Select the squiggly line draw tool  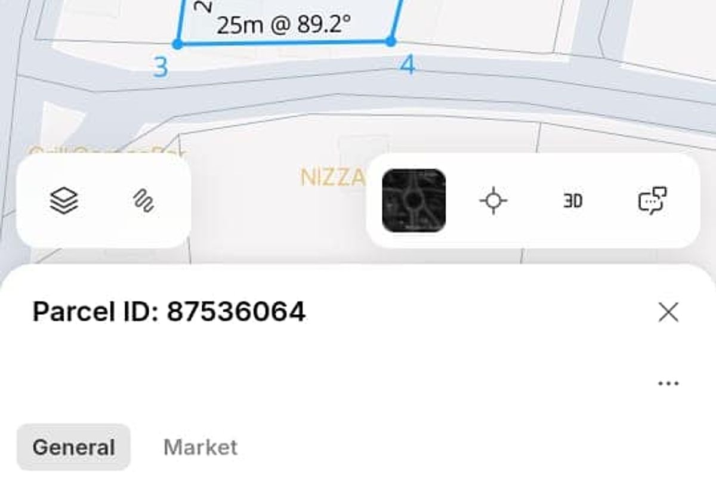(144, 201)
